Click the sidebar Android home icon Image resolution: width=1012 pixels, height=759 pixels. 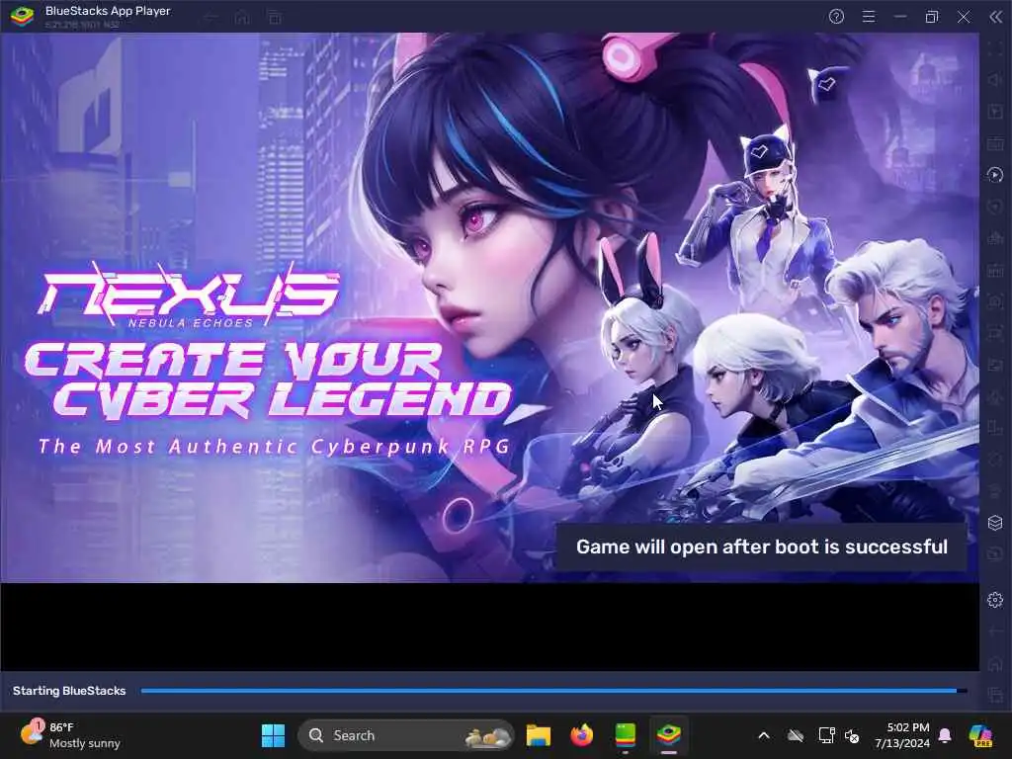[x=995, y=663]
